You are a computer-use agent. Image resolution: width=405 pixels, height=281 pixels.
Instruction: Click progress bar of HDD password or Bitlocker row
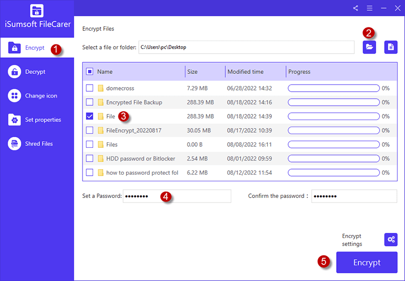[x=334, y=158]
